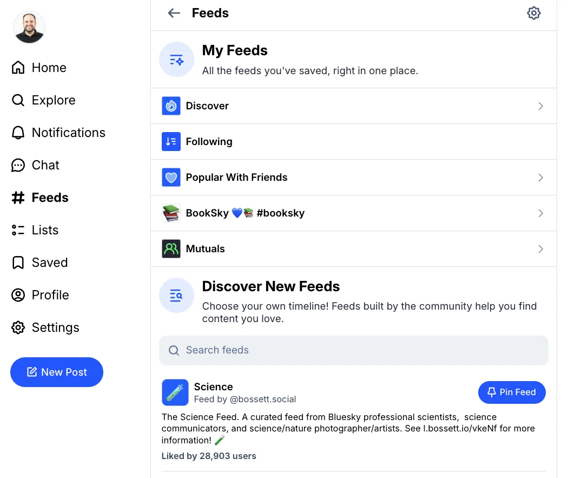Open the user profile avatar photo
Screen dimensions: 568x478
[29, 27]
